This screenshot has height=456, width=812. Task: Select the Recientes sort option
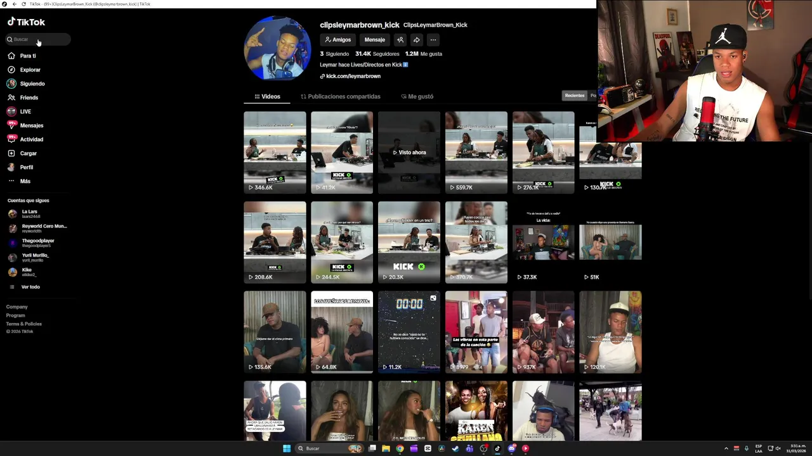[575, 96]
